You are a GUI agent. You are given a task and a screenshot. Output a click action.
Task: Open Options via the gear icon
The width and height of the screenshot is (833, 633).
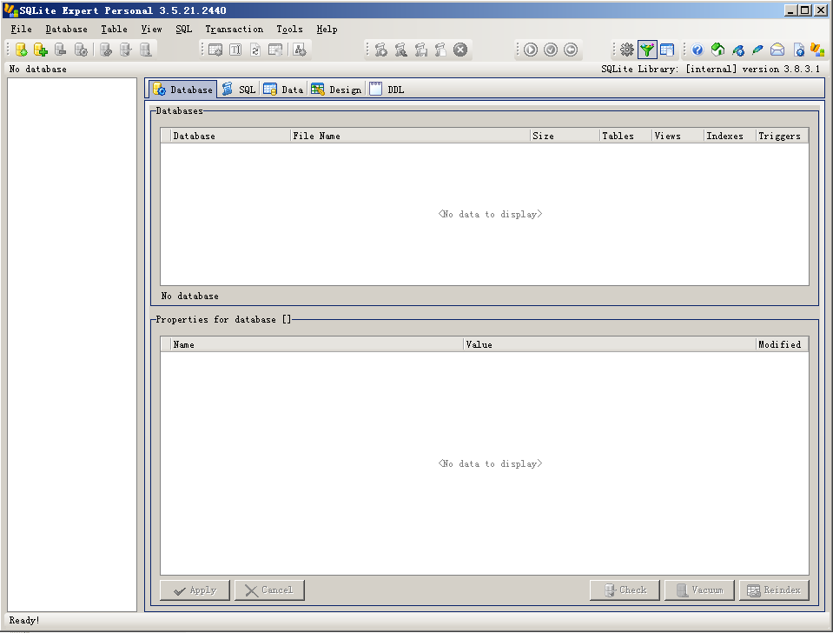coord(627,50)
